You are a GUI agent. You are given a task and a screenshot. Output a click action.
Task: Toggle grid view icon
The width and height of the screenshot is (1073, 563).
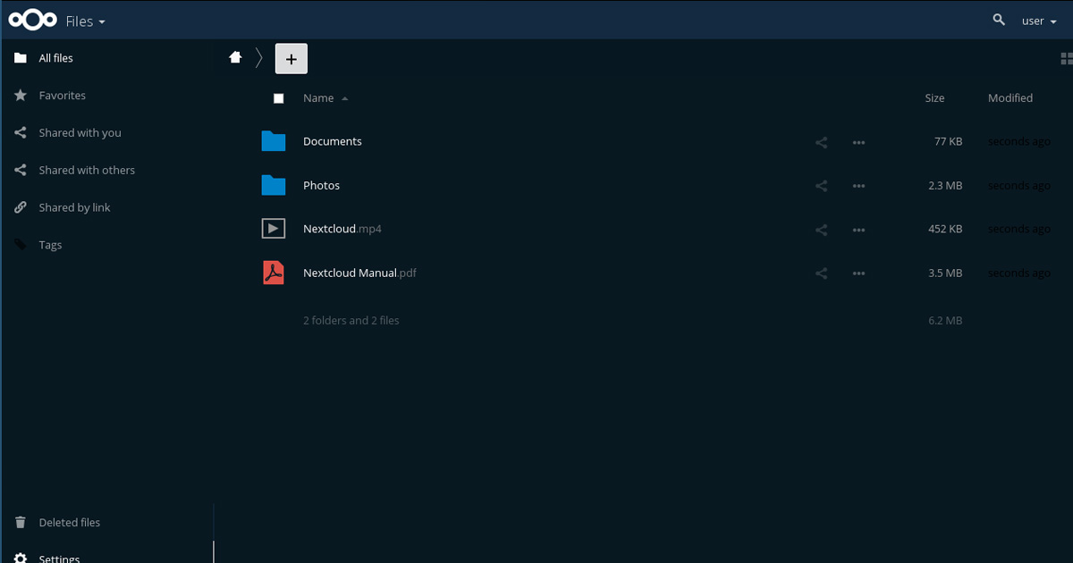pos(1066,58)
